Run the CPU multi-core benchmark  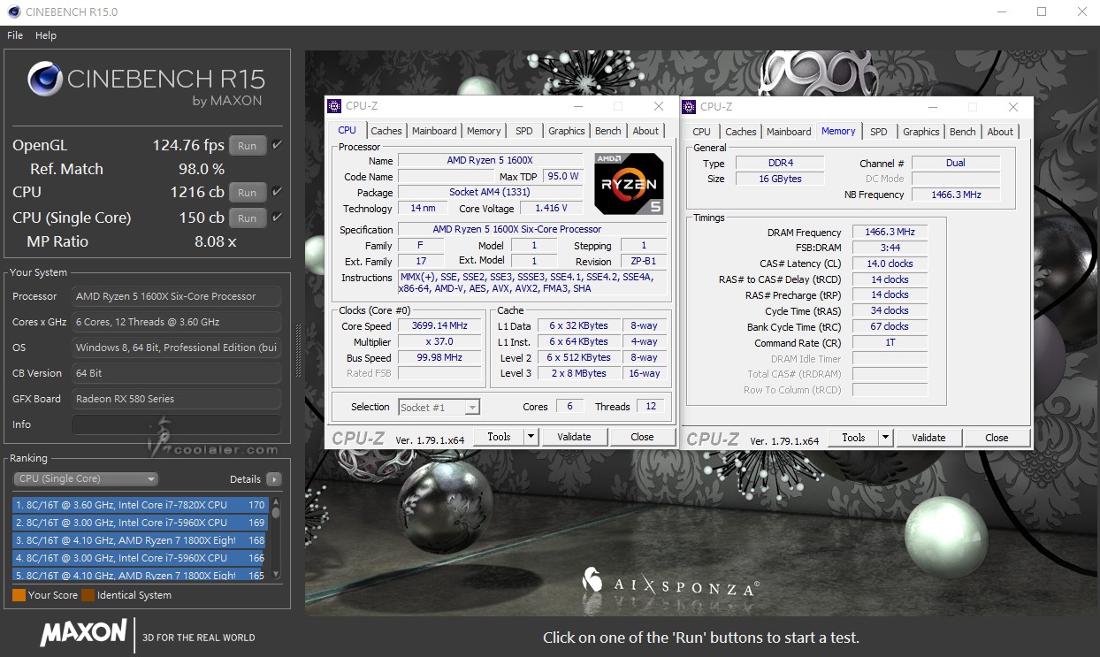(248, 192)
